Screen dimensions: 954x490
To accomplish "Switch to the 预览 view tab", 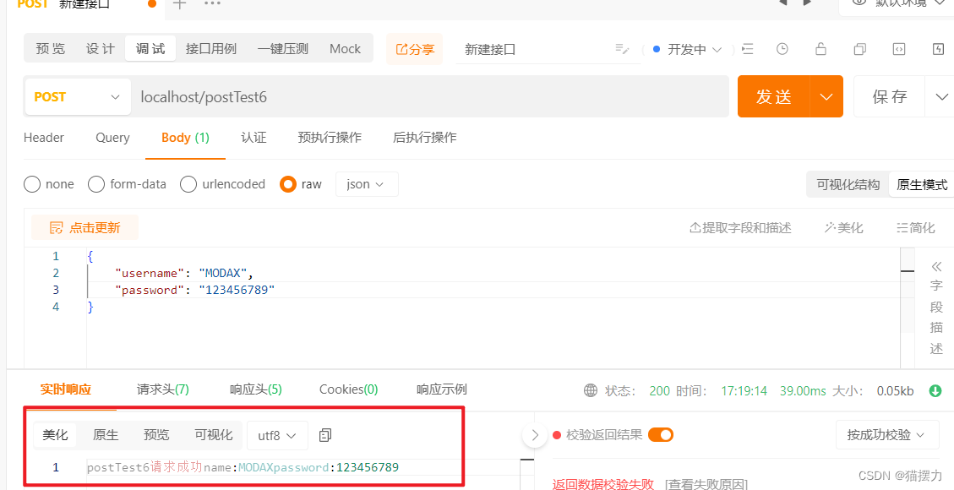I will [51, 49].
